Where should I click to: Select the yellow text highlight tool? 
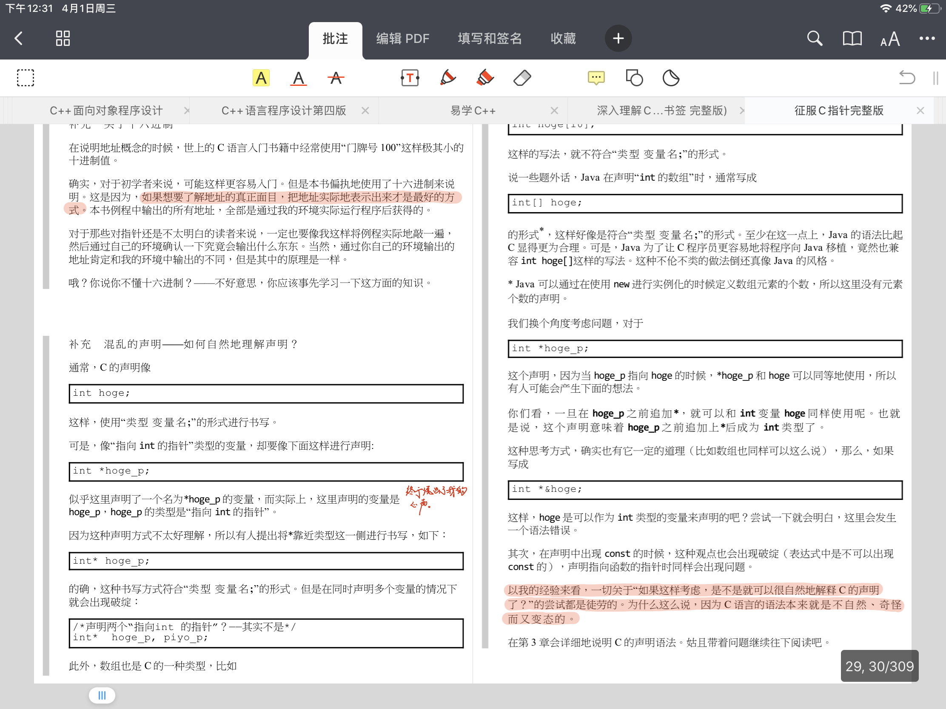click(261, 78)
